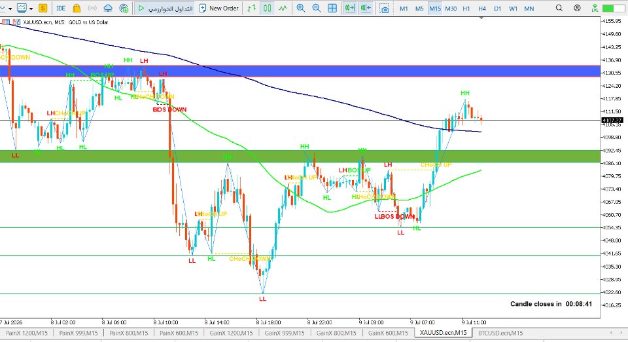Image resolution: width=628 pixels, height=342 pixels.
Task: Switch to the PainX 800,M15 tab
Action: tap(129, 333)
